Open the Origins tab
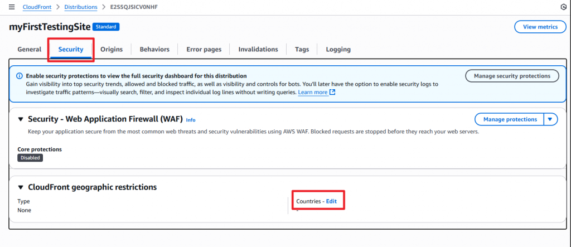This screenshot has width=571, height=247. click(x=112, y=49)
